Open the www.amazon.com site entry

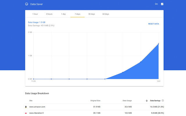pyautogui.click(x=37, y=107)
